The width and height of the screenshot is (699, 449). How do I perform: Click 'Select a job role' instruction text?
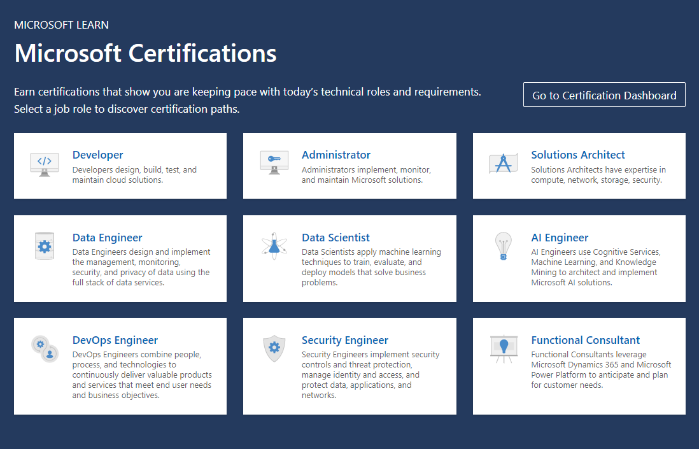127,109
